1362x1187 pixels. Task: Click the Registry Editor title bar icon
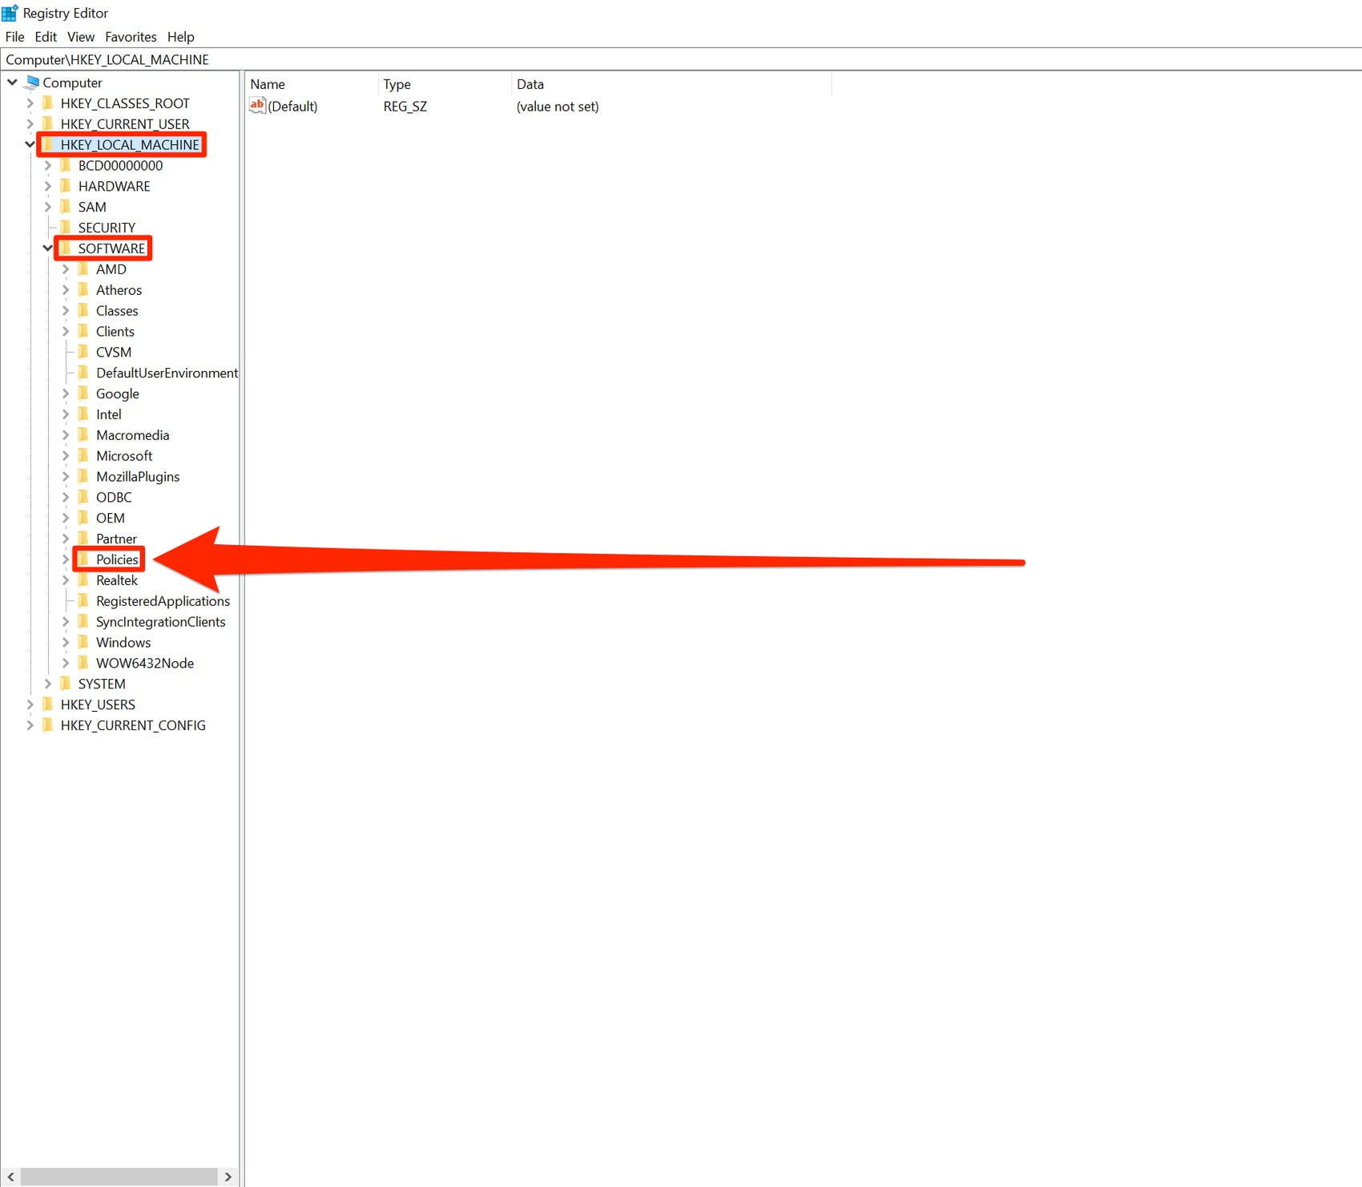pos(10,12)
